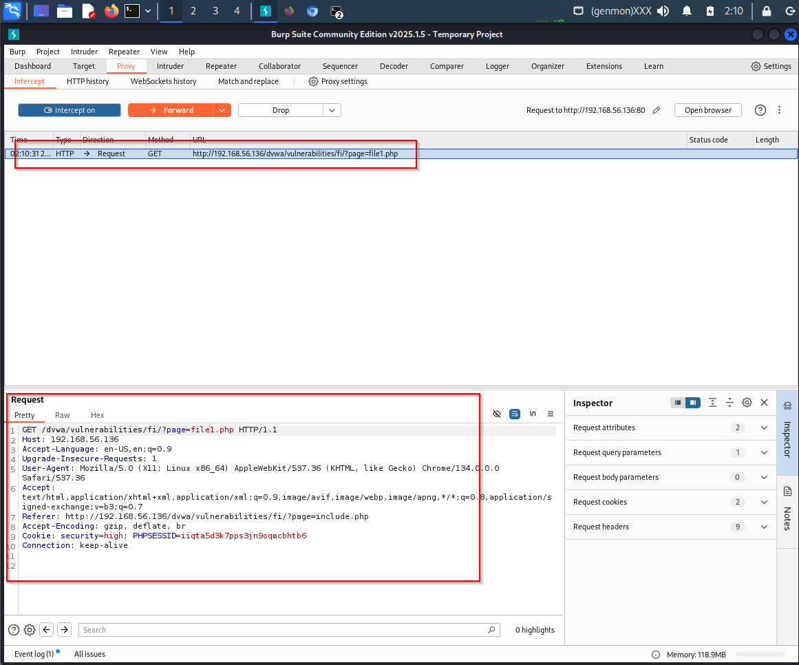This screenshot has width=799, height=665.
Task: Switch to the Decoder tab
Action: pyautogui.click(x=394, y=66)
